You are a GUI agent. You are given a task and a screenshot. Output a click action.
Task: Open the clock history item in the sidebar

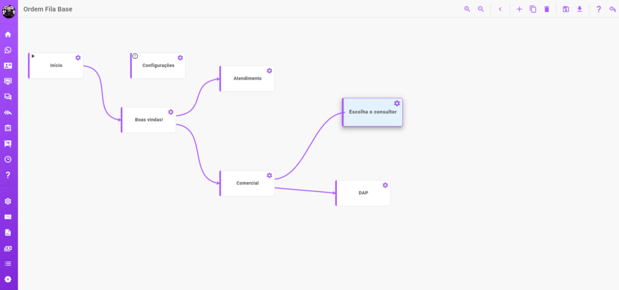click(8, 159)
